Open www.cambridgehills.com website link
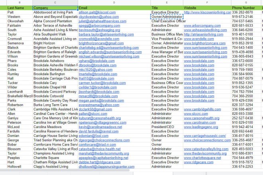This screenshot has width=263, height=175. (x=202, y=109)
